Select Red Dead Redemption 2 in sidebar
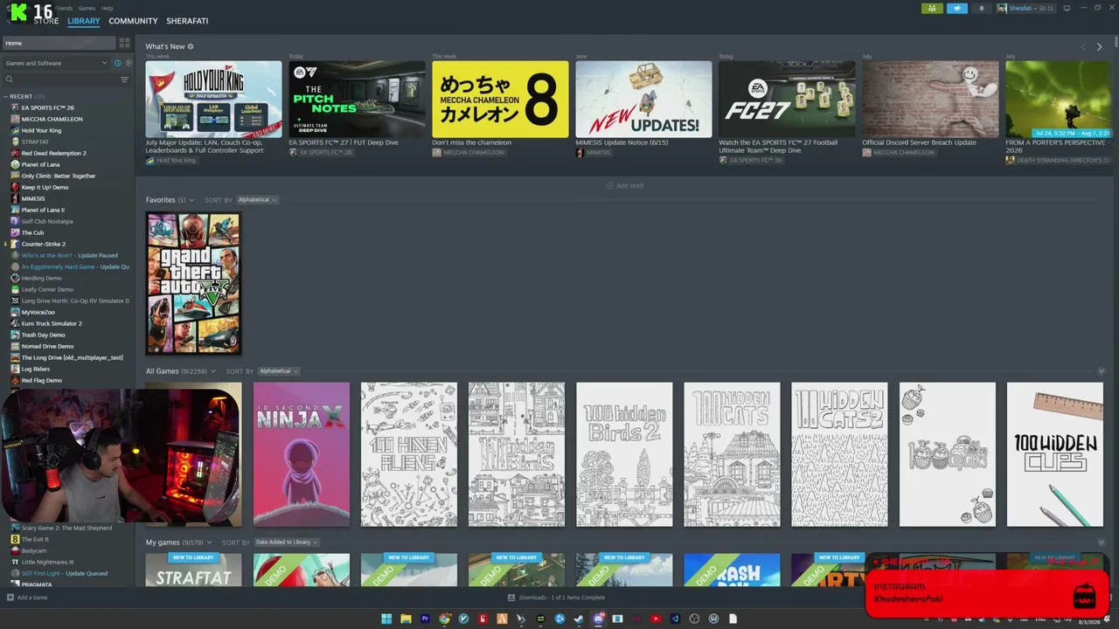The height and width of the screenshot is (629, 1119). [53, 153]
